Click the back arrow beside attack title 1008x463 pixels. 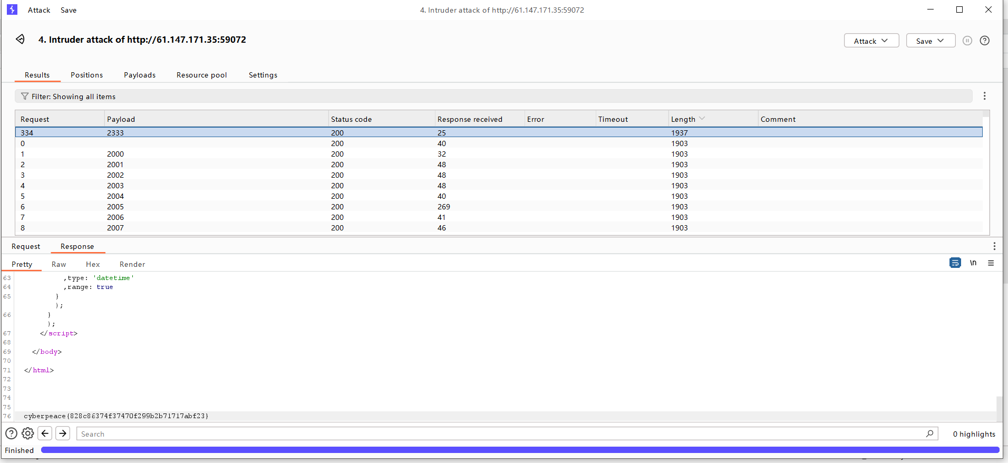pos(20,39)
